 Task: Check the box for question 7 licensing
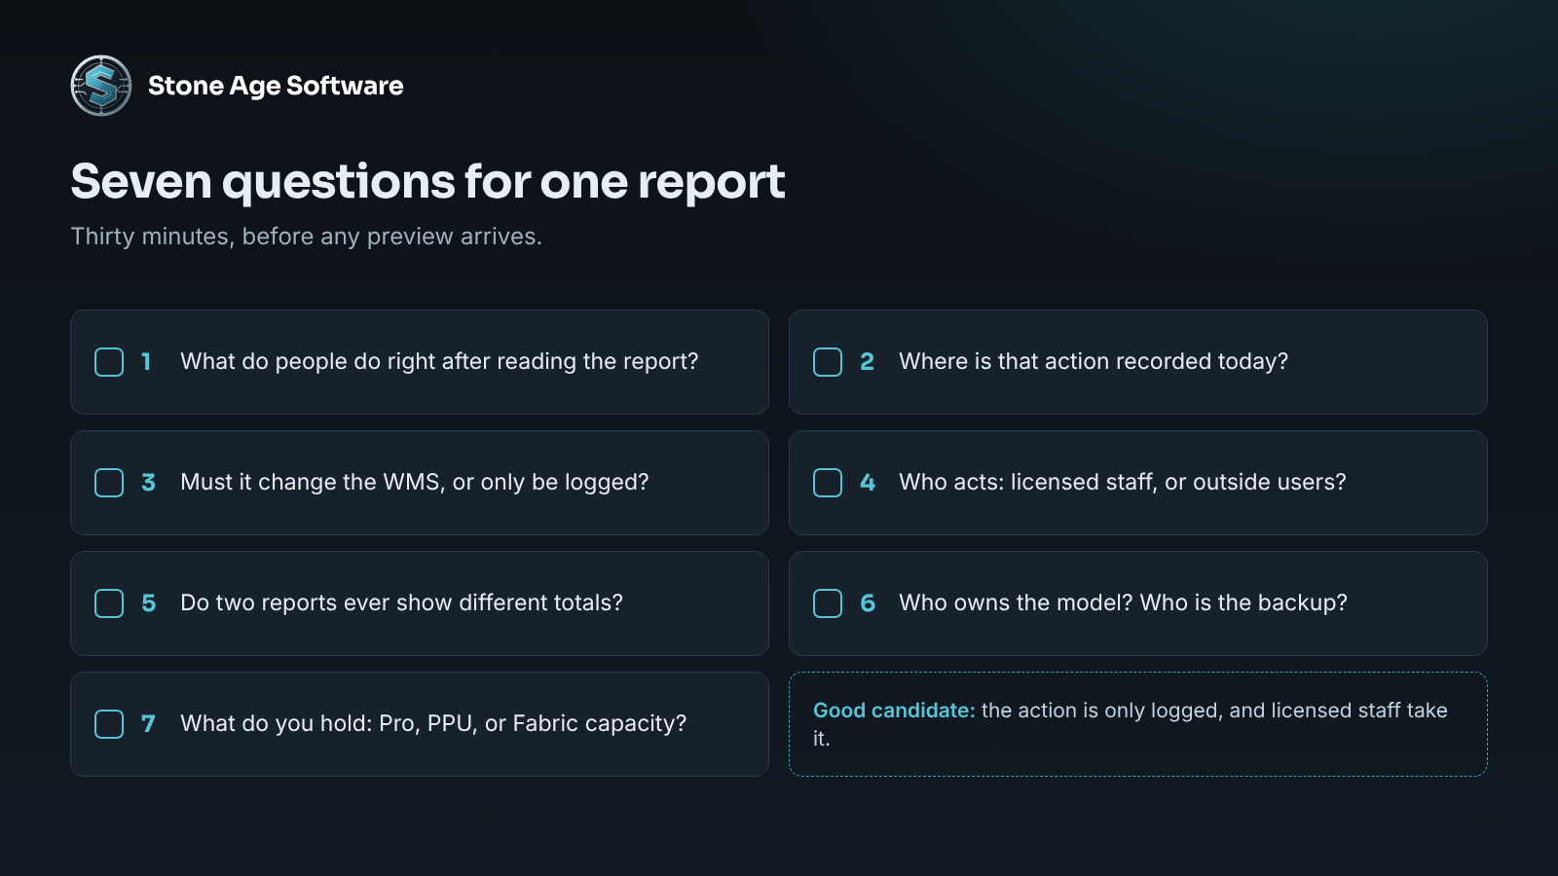tap(109, 724)
